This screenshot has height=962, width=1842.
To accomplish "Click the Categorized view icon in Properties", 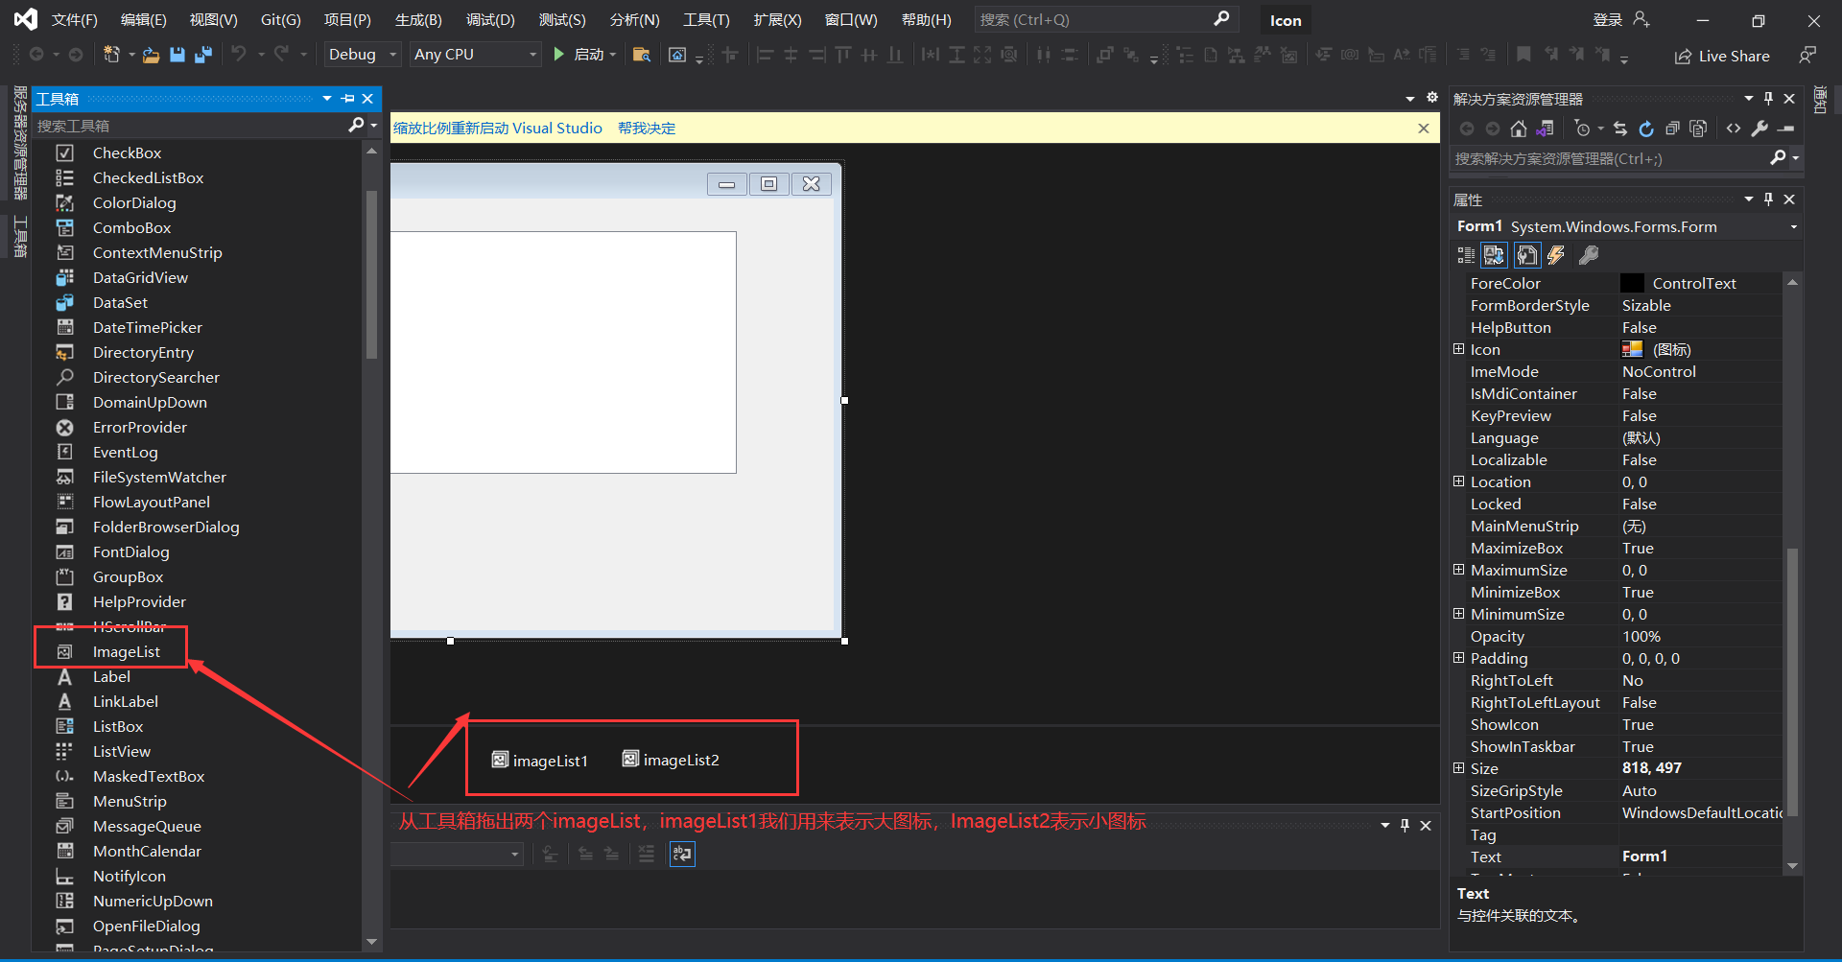I will 1466,255.
